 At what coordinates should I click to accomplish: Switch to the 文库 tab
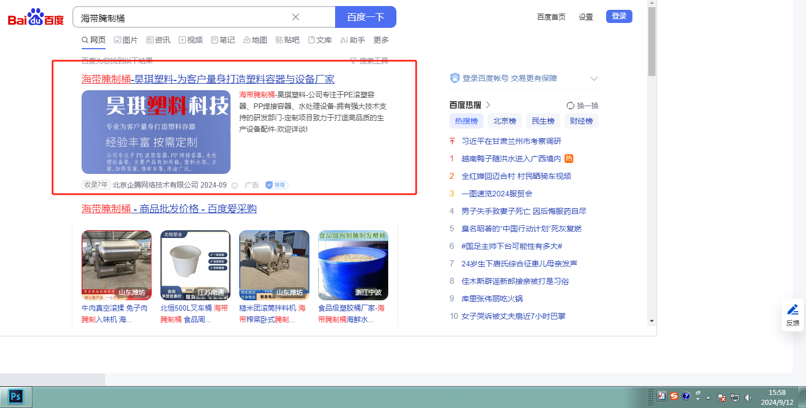tap(320, 40)
